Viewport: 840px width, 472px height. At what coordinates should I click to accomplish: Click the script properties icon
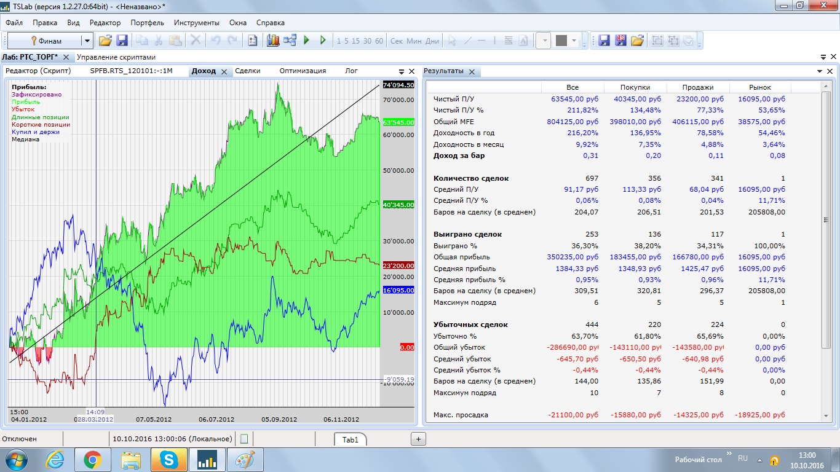(x=252, y=41)
